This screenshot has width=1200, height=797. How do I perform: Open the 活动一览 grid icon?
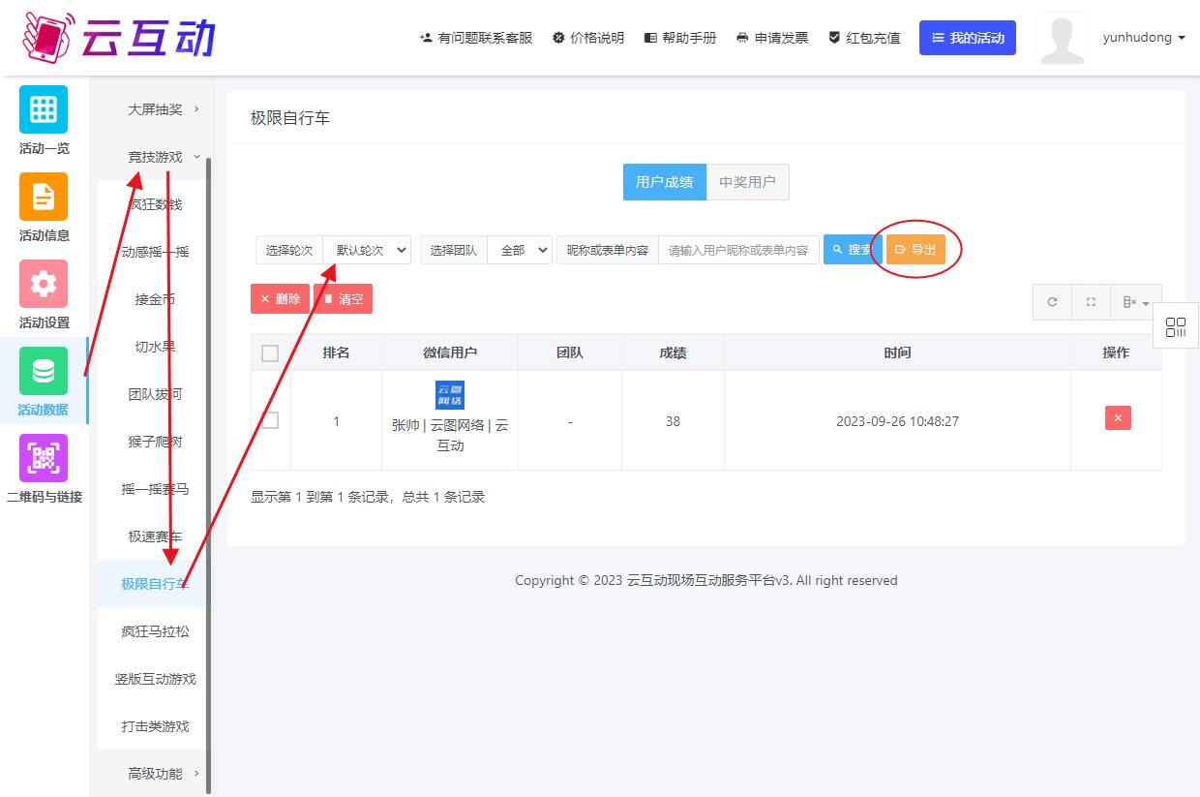44,109
